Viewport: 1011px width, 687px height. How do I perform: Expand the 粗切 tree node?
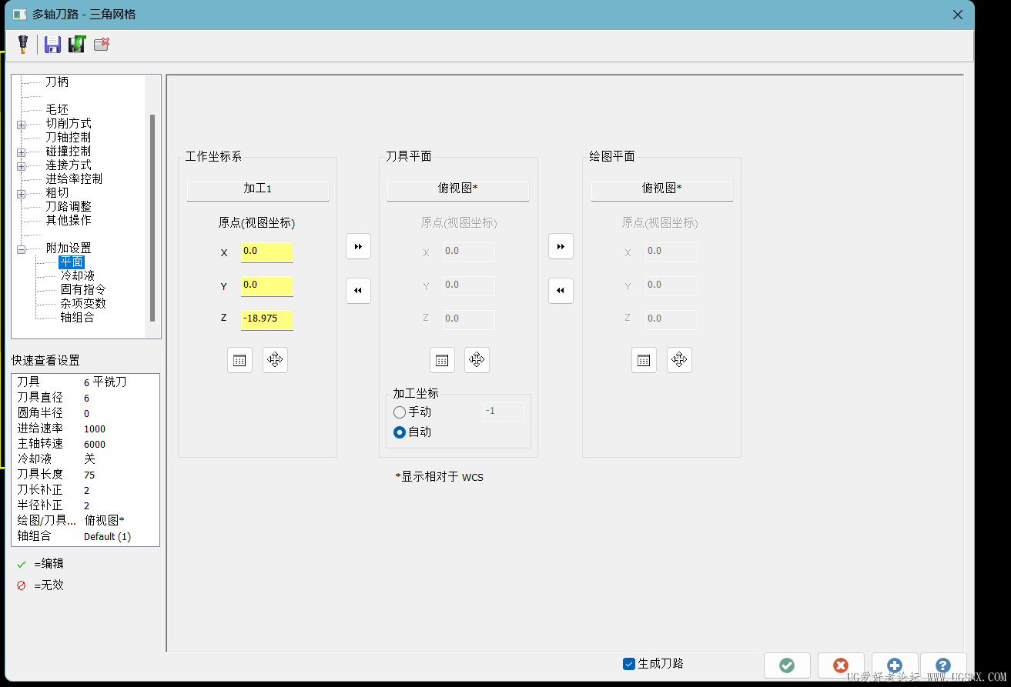click(x=22, y=193)
